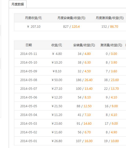Click activation cell 9 / 4.10

pyautogui.click(x=111, y=97)
